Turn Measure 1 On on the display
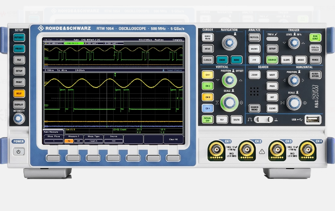 click(x=69, y=141)
